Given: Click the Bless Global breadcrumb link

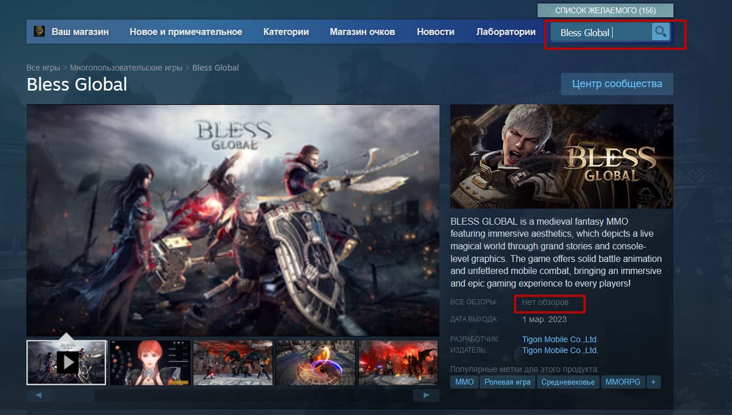Looking at the screenshot, I should [x=215, y=68].
